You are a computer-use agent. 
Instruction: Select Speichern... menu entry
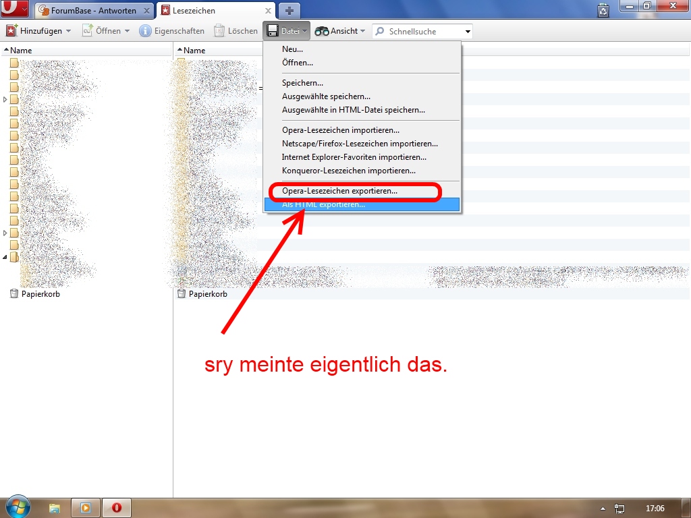pos(362,83)
